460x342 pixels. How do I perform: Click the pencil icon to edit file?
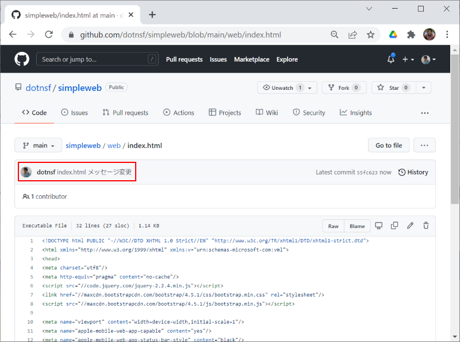(410, 226)
